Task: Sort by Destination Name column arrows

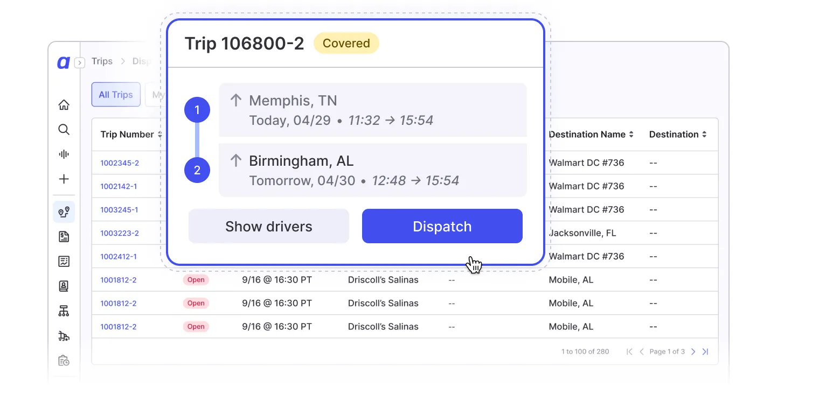Action: pos(631,135)
